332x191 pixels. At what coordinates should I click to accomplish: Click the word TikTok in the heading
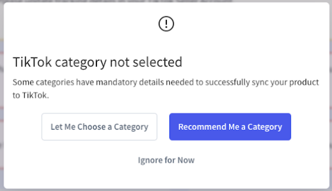point(32,62)
